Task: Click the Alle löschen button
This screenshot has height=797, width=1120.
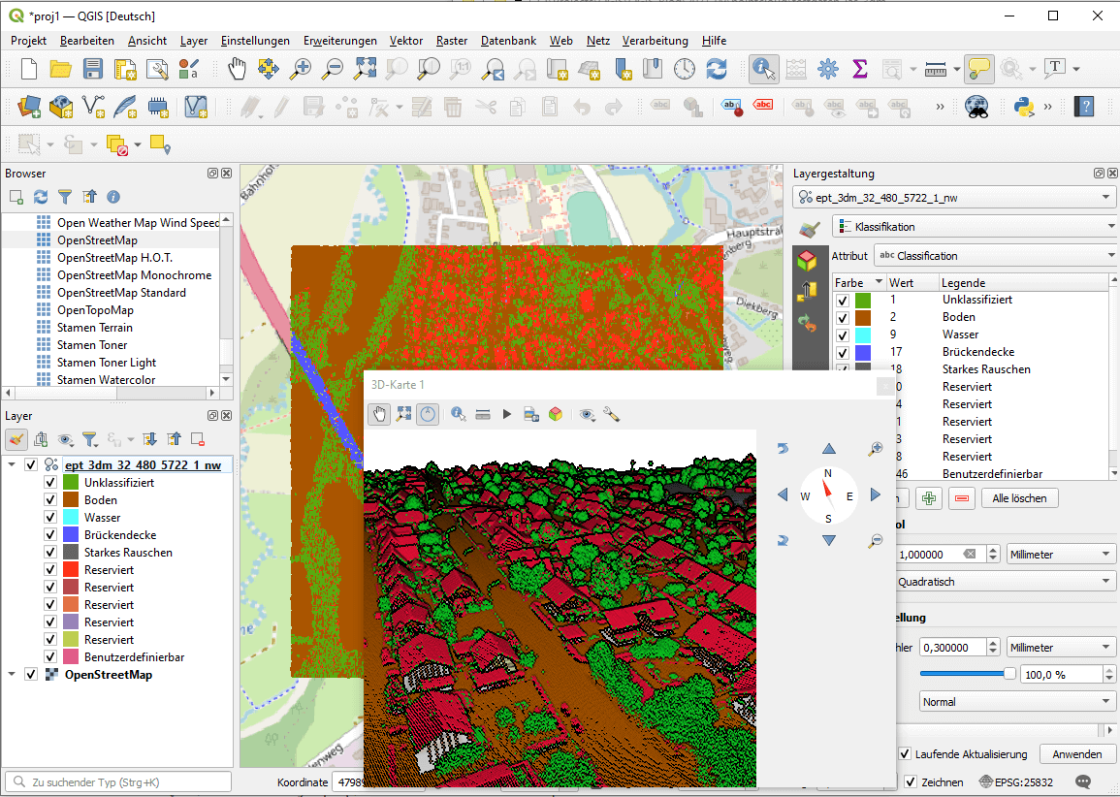Action: (1019, 498)
